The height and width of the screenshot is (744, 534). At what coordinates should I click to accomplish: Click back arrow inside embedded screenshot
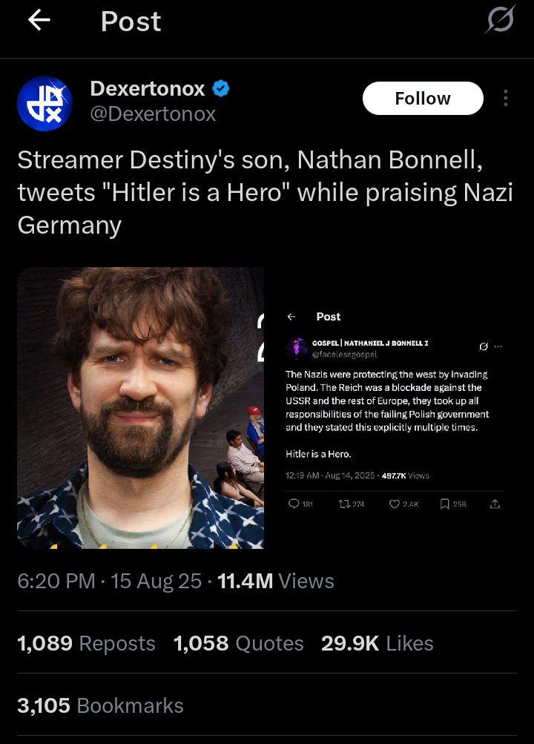click(291, 317)
